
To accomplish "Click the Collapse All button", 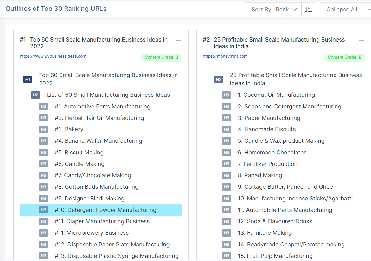I will [342, 10].
